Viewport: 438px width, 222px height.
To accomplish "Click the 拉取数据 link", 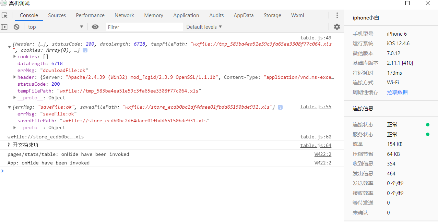I will click(397, 92).
